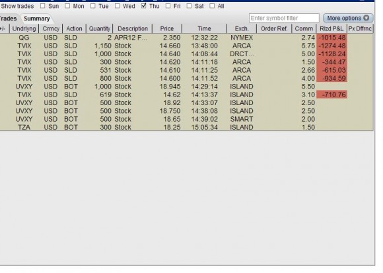
Task: Switch to the Summary tab
Action: [x=36, y=19]
